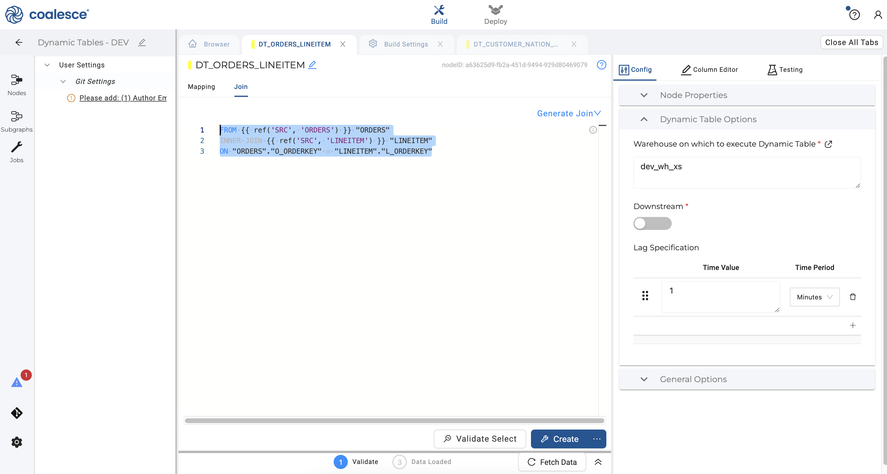Open the Subgraphs sidebar panel
The image size is (887, 474).
[16, 121]
